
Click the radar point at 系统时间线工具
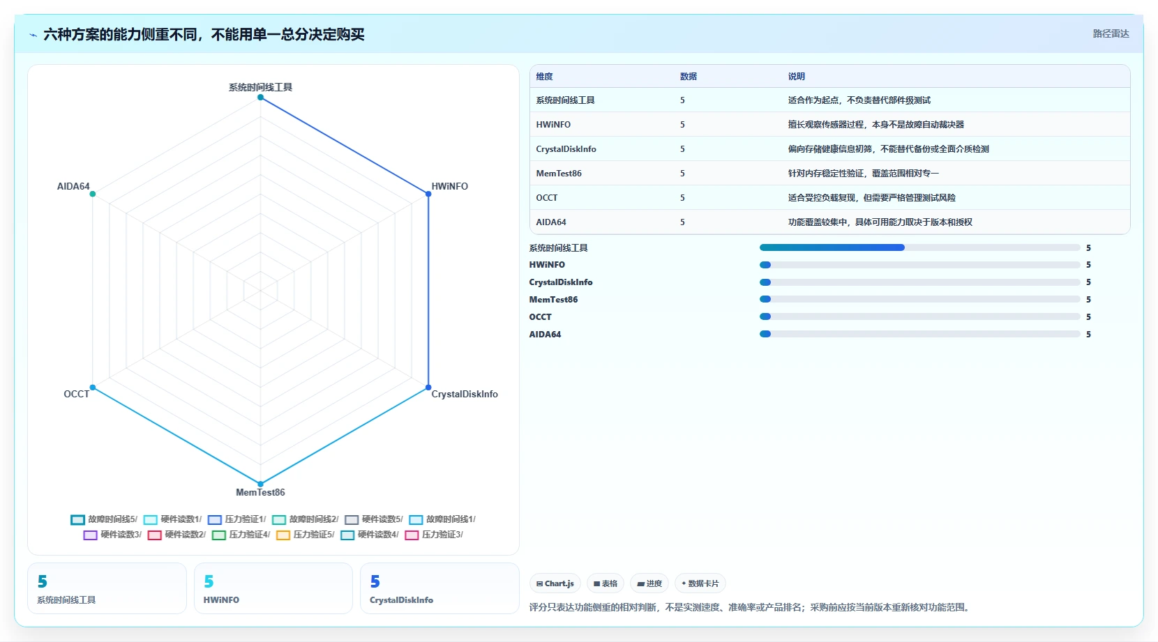coord(260,97)
